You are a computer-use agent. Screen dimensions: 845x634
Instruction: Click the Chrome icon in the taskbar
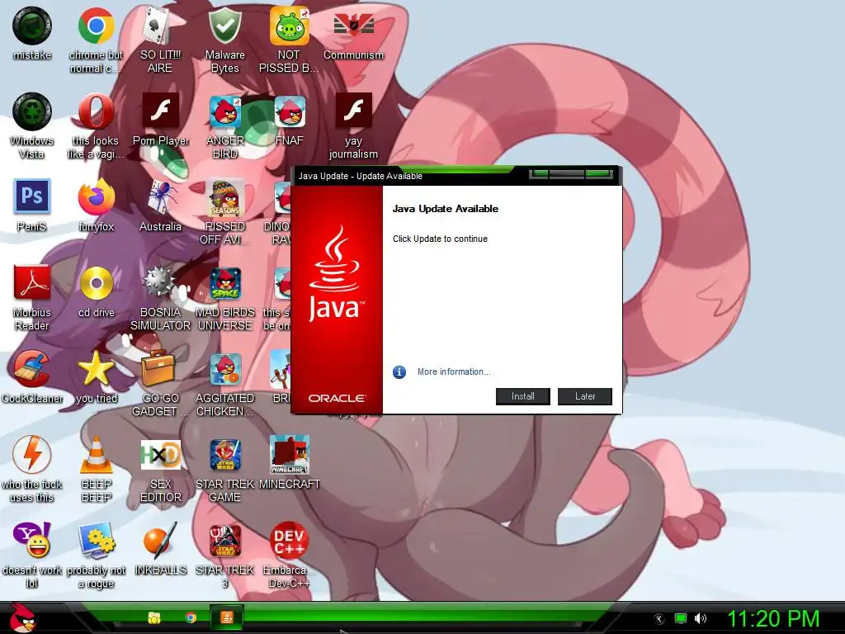point(191,617)
